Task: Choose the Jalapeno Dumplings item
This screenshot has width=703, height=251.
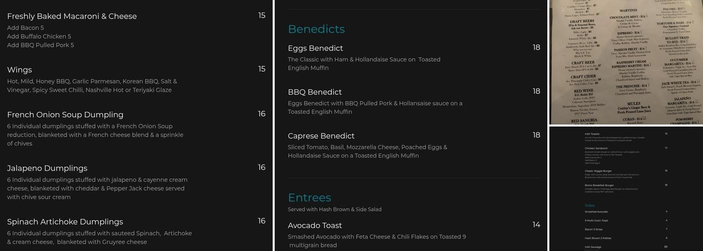Action: point(47,168)
